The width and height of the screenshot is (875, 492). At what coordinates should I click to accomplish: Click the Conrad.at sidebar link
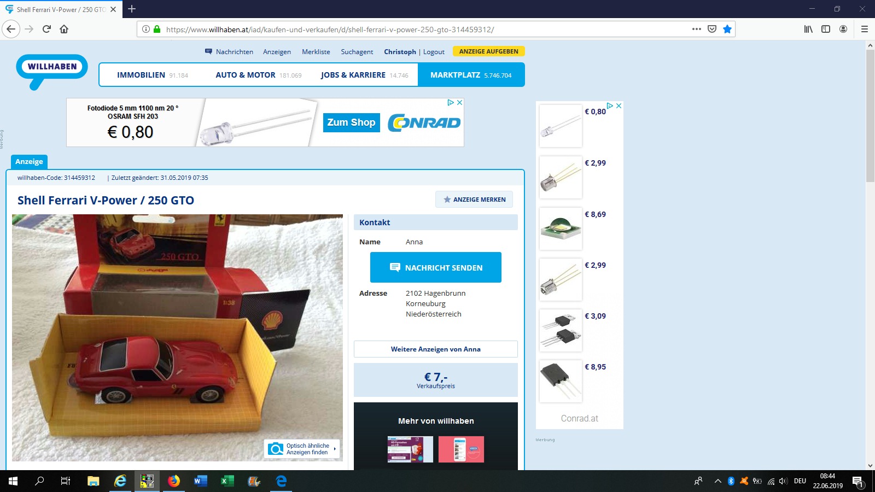(580, 418)
